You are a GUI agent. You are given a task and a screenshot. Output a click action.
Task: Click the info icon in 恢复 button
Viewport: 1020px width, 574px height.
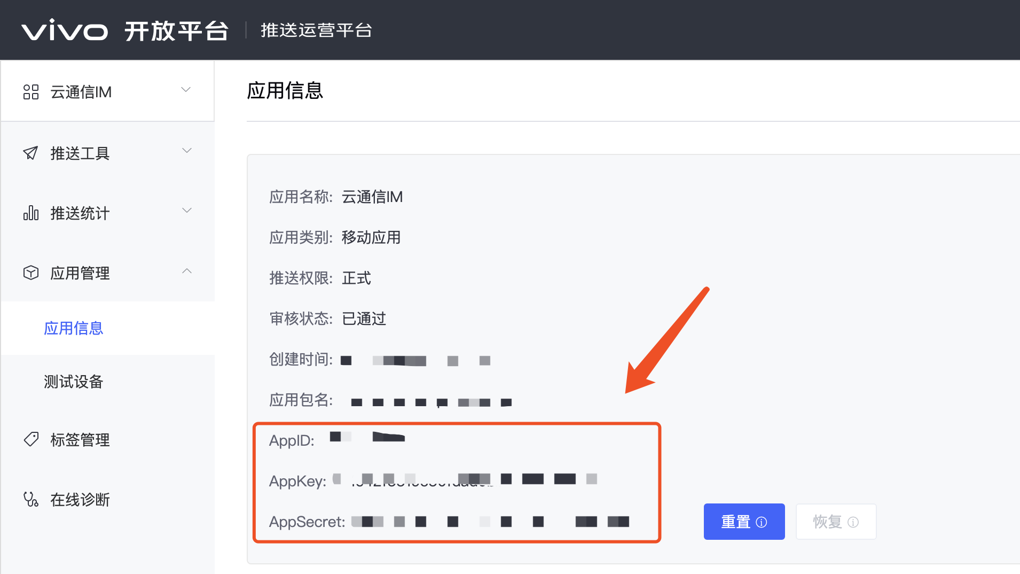(853, 522)
